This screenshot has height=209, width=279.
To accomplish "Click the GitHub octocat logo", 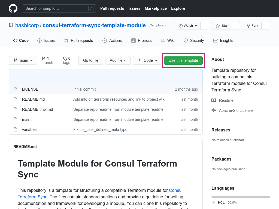I will [x=13, y=8].
